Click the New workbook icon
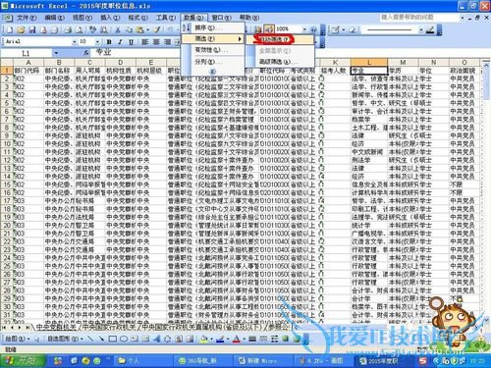 coord(9,29)
